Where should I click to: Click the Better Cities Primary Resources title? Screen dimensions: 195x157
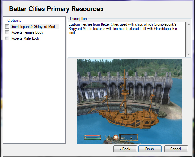[x=56, y=8]
